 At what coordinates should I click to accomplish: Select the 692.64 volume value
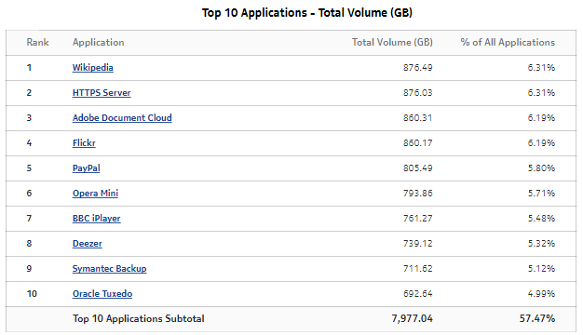point(418,294)
